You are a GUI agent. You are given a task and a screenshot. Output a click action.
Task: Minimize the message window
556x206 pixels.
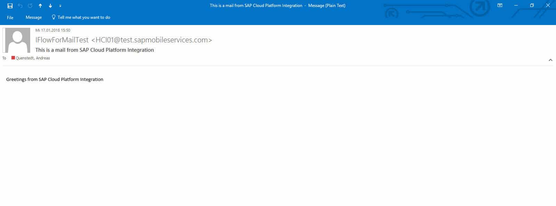click(516, 6)
